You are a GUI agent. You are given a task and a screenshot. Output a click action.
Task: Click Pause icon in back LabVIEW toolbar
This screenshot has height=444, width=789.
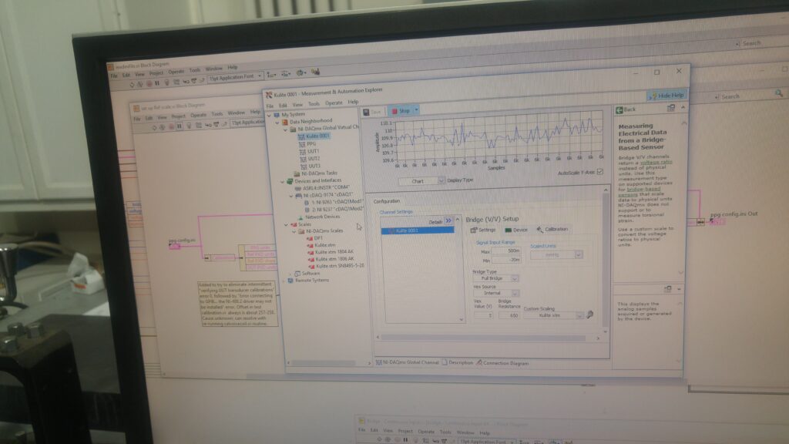(x=157, y=83)
